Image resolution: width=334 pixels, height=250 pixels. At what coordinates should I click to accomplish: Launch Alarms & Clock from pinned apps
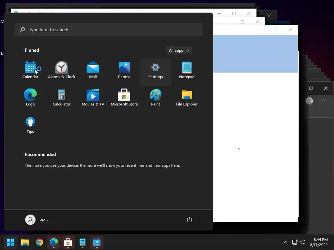pyautogui.click(x=62, y=70)
